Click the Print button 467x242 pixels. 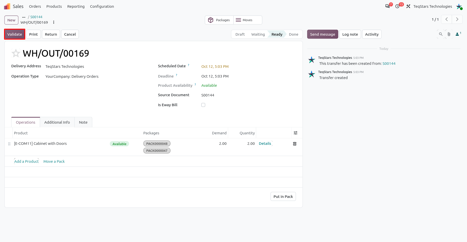pyautogui.click(x=34, y=34)
